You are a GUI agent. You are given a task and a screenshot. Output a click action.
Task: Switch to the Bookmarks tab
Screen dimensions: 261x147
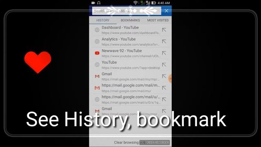click(130, 20)
